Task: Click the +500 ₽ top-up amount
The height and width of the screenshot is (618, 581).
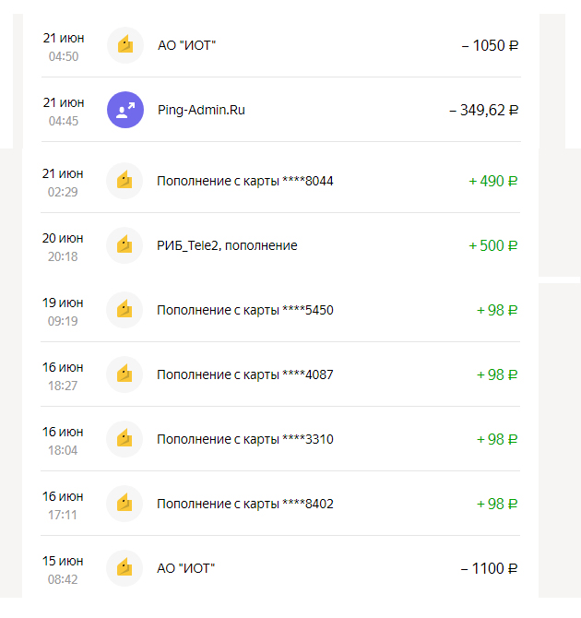Action: click(493, 245)
